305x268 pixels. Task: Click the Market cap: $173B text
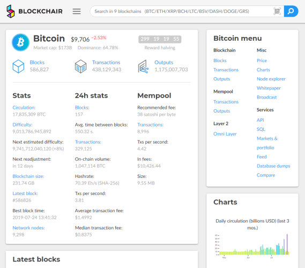[53, 48]
